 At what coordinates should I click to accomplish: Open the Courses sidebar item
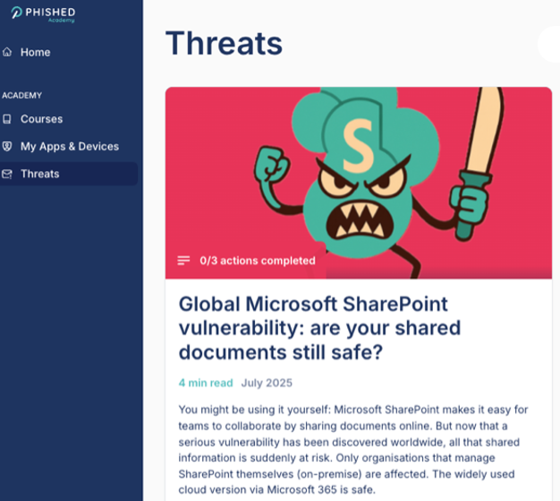(41, 119)
